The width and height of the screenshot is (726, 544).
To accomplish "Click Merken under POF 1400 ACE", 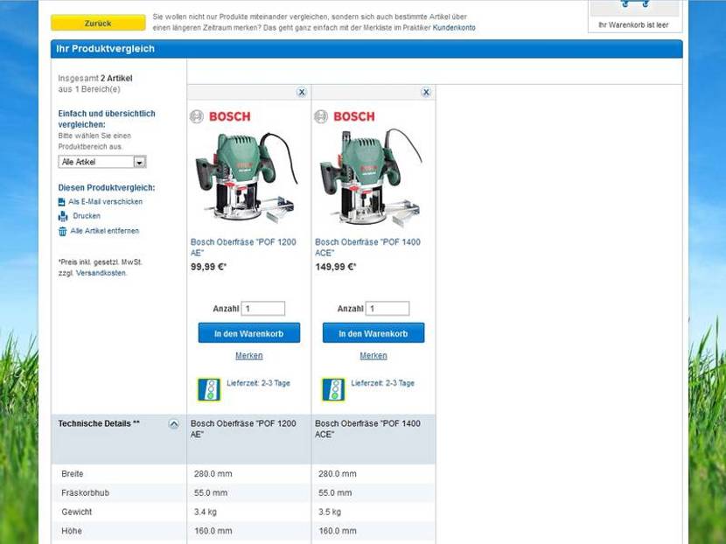I will pyautogui.click(x=373, y=356).
